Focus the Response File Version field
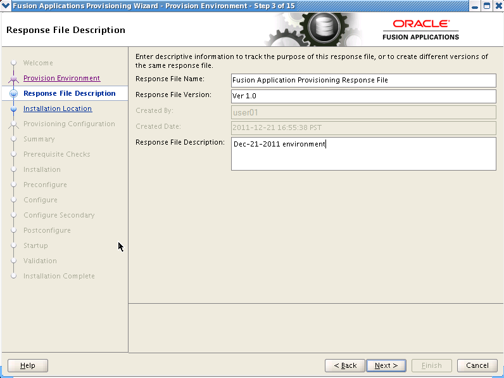The image size is (504, 378). pyautogui.click(x=363, y=96)
